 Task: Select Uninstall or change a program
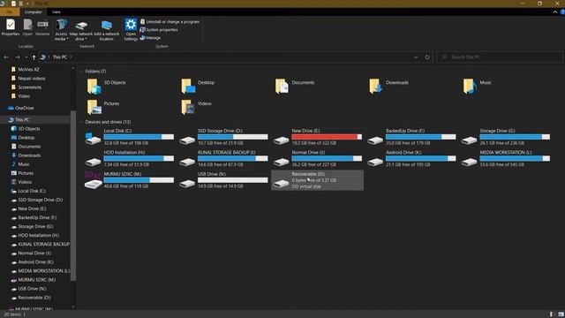169,21
